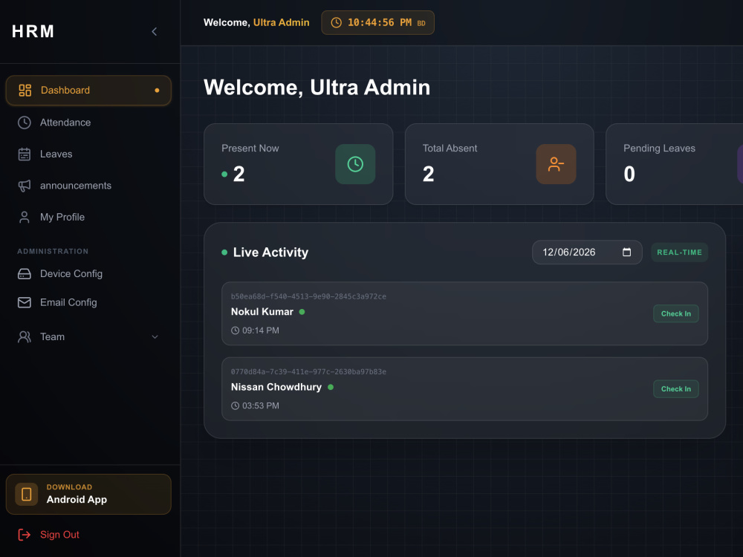Click the Email Config envelope icon
The height and width of the screenshot is (557, 743).
25,302
